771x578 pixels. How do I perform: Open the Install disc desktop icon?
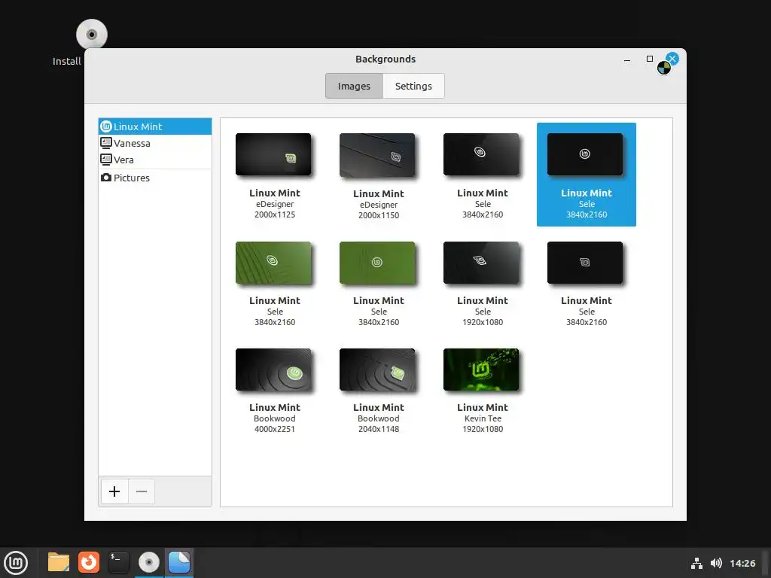91,35
